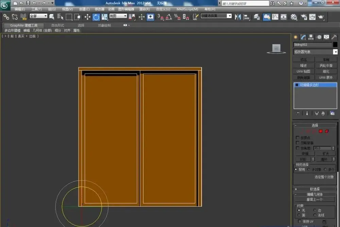Enable the 按顶点 checkbox
Screen dimensions: 340x227
[297, 138]
